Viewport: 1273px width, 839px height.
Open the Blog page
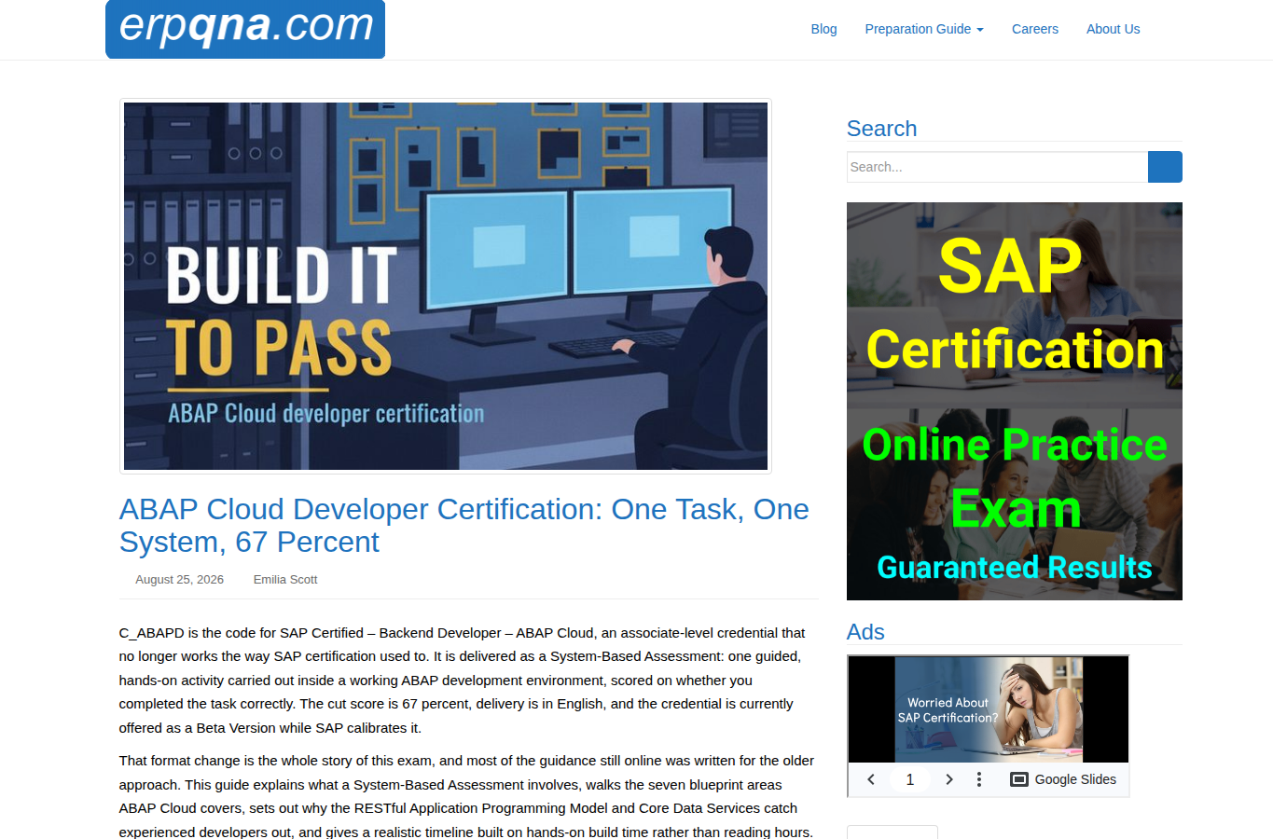pos(823,29)
